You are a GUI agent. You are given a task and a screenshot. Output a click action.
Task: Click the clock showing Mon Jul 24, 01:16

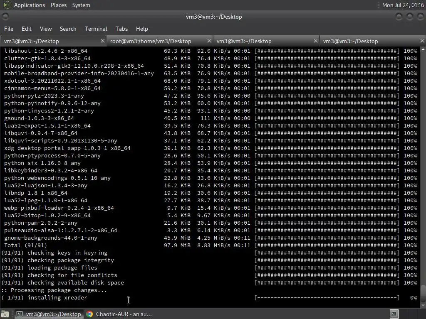click(x=403, y=5)
